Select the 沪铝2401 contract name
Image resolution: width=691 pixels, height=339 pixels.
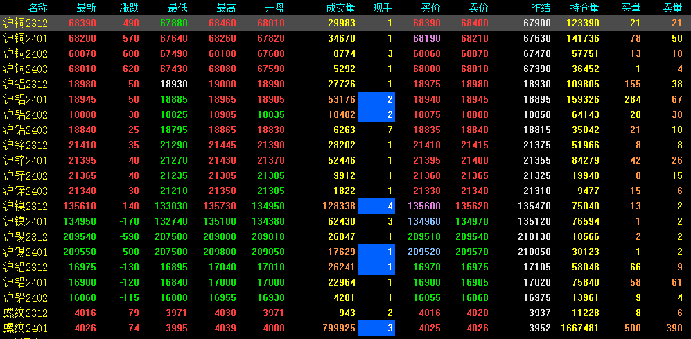coord(25,100)
